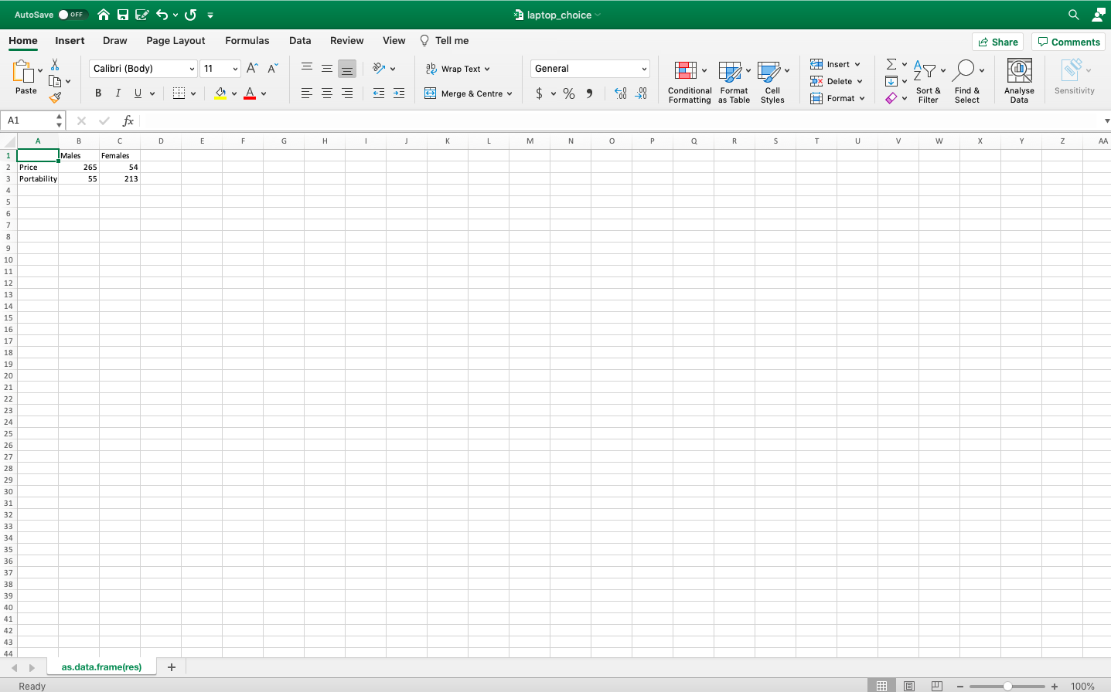Expand Sort & Filter menu
Viewport: 1111px width, 692px height.
(x=928, y=81)
